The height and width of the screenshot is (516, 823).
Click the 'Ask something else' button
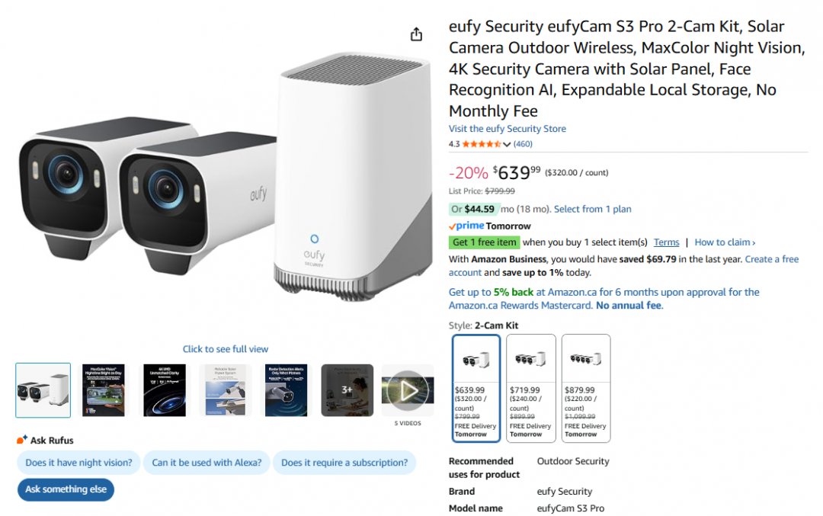tap(66, 489)
